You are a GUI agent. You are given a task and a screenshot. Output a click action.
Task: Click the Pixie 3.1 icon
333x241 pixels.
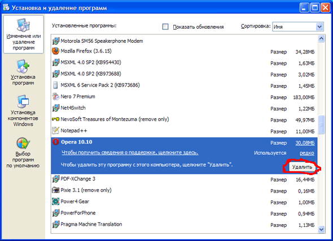pos(55,190)
